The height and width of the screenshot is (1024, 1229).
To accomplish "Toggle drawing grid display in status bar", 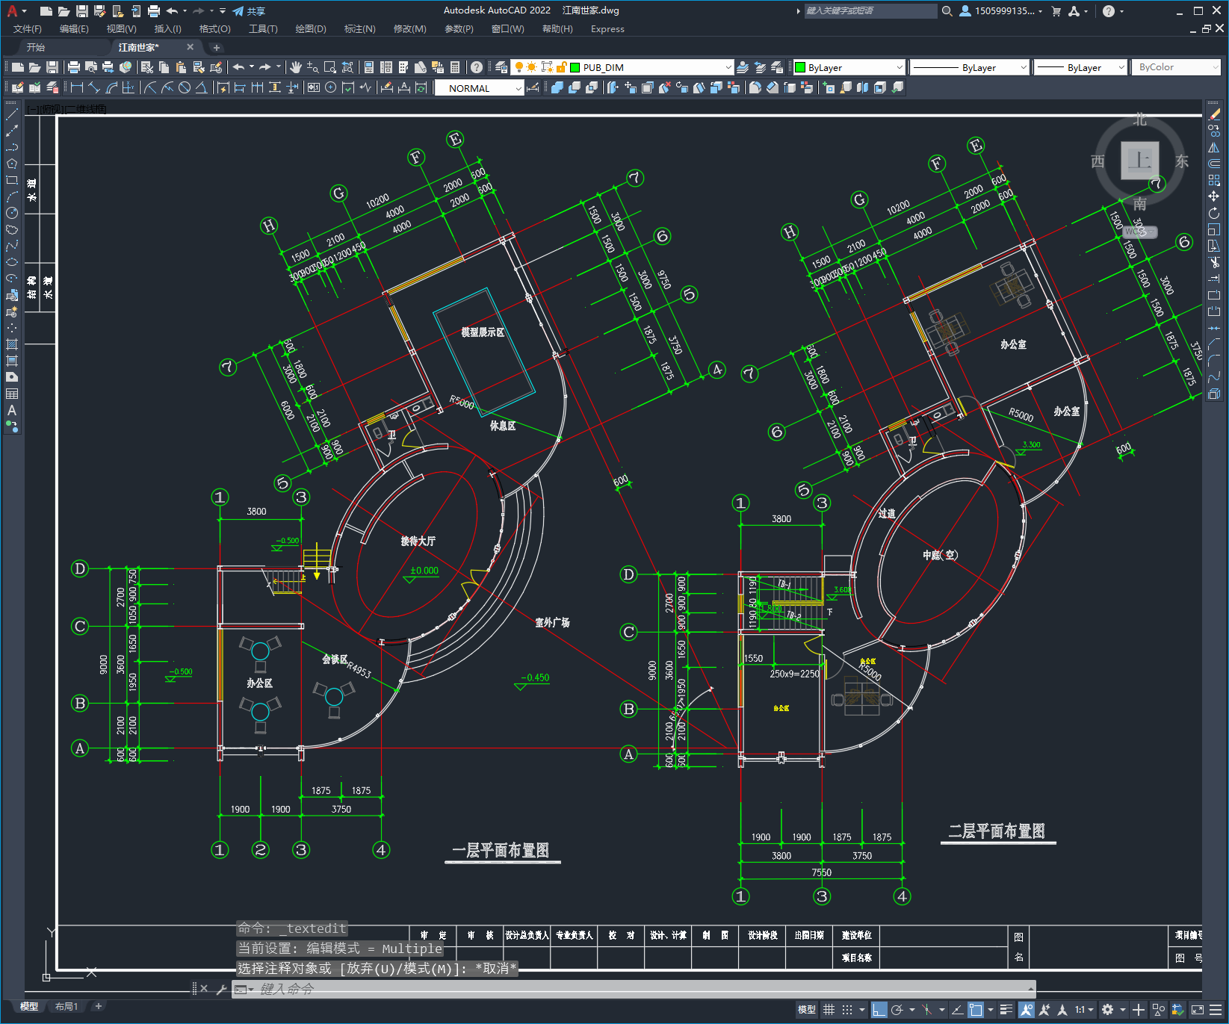I will coord(829,1010).
